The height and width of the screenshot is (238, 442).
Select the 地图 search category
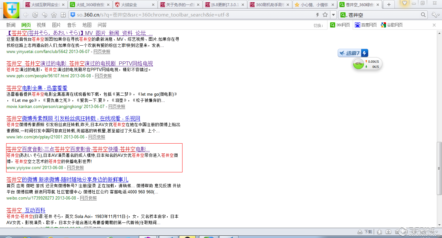[87, 25]
